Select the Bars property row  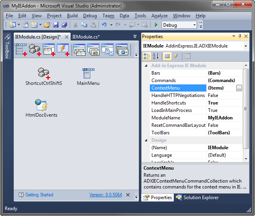coord(196,73)
